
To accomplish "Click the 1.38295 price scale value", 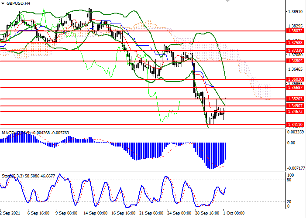I will (295, 26).
